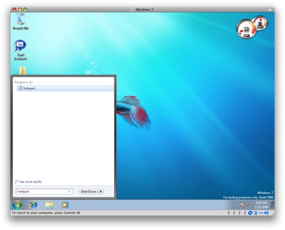This screenshot has height=230, width=285.
Task: Open the Send feedback desktop shortcut
Action: pos(20,50)
